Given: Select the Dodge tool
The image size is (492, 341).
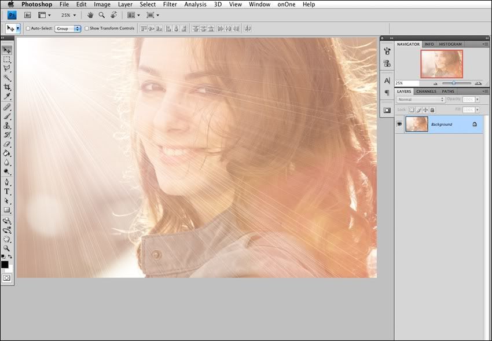Looking at the screenshot, I should [x=7, y=171].
